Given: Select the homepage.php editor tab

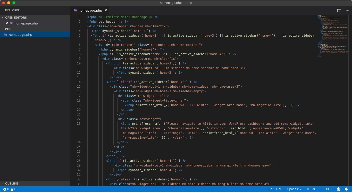Looking at the screenshot, I should tap(90, 10).
